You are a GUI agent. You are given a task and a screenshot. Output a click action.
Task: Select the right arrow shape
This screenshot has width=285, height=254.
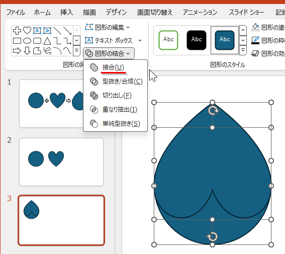point(17,51)
